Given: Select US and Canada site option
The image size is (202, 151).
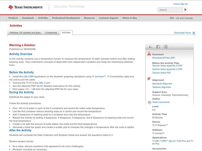Looking at the screenshot, I should [x=184, y=18].
